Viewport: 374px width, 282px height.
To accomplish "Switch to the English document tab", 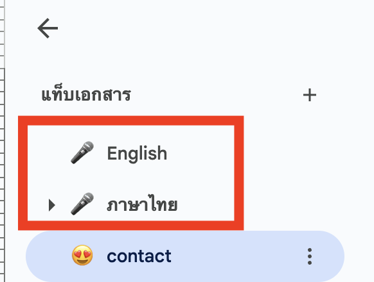I will [x=137, y=153].
